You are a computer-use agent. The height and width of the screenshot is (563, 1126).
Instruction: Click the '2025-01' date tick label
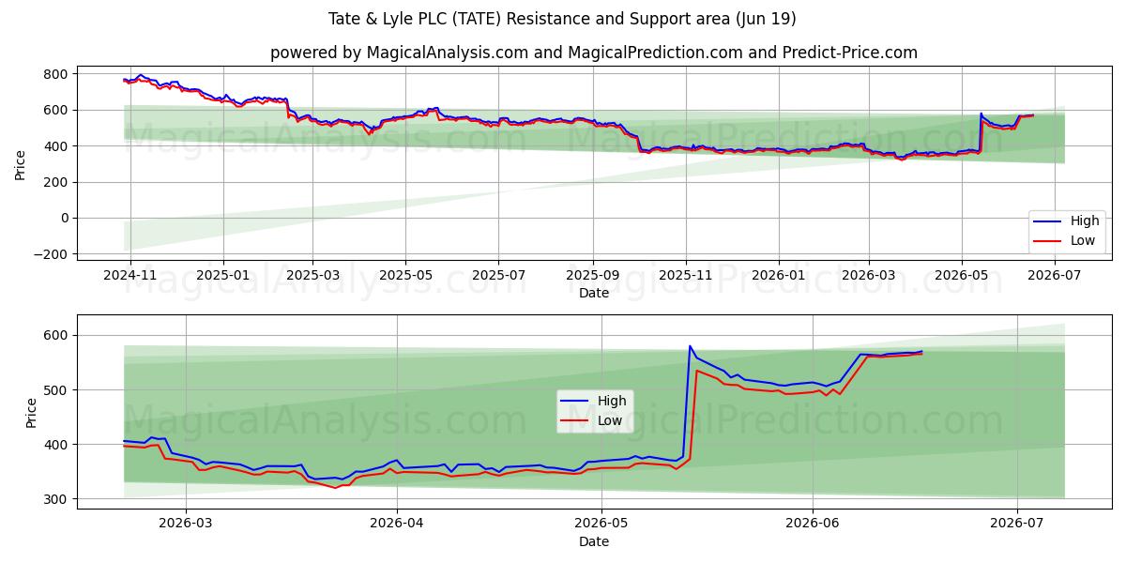pyautogui.click(x=222, y=274)
